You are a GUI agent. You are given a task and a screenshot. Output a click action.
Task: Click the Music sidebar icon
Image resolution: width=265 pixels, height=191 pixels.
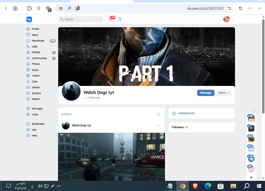pyautogui.click(x=28, y=70)
